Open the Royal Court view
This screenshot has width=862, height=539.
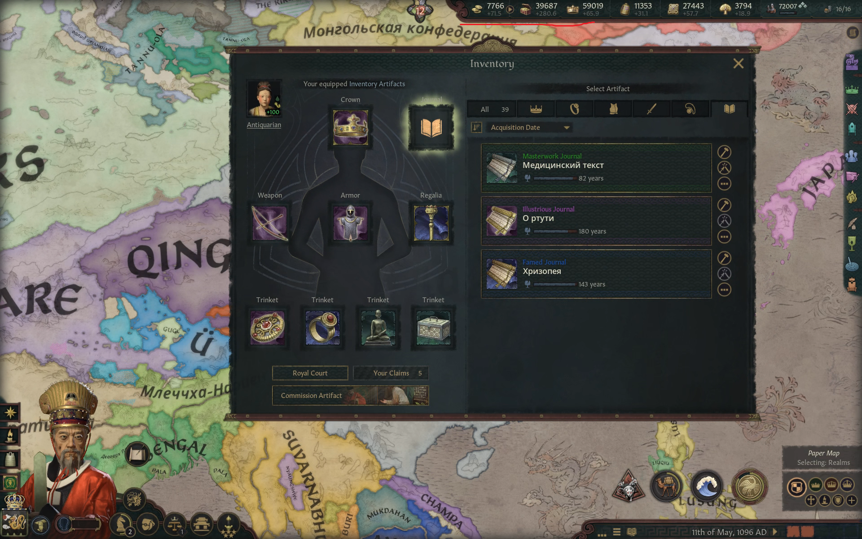(310, 373)
